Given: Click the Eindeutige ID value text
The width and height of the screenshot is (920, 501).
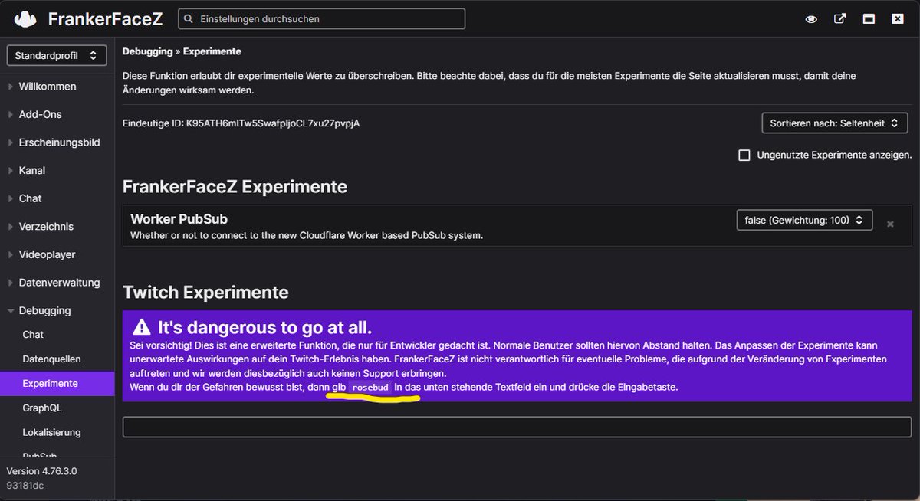Looking at the screenshot, I should click(x=272, y=123).
